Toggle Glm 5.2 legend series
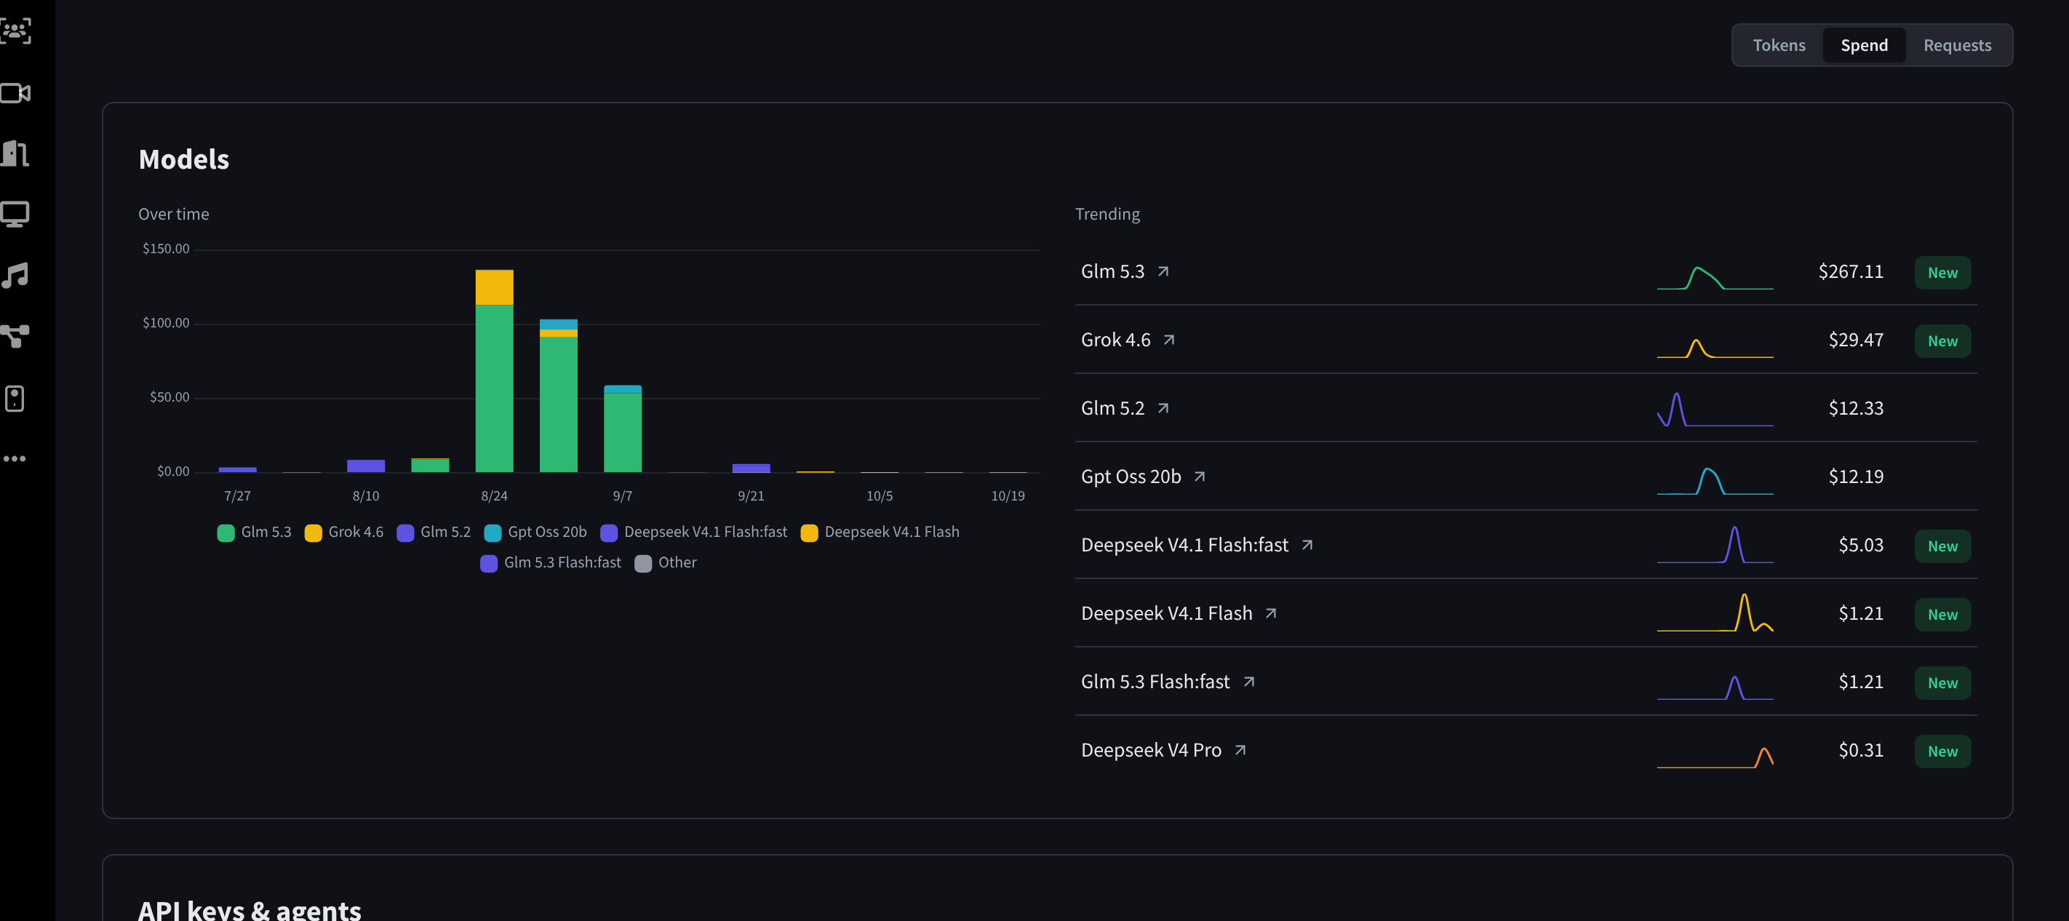2069x921 pixels. (x=434, y=532)
